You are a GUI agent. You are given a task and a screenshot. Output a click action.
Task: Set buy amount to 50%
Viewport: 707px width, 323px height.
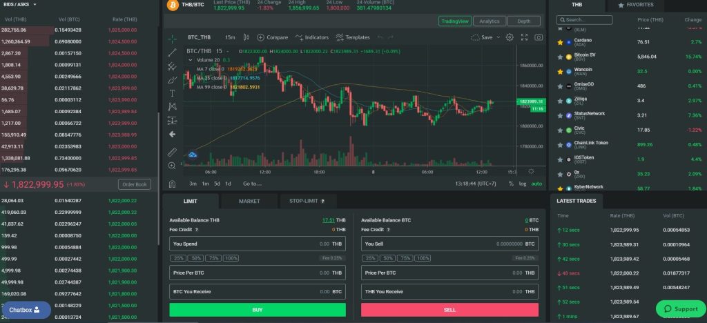click(196, 258)
